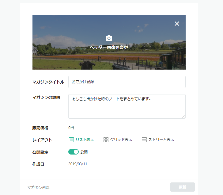Focus the マガジンタイトル input field
This screenshot has height=195, width=223.
pos(127,82)
